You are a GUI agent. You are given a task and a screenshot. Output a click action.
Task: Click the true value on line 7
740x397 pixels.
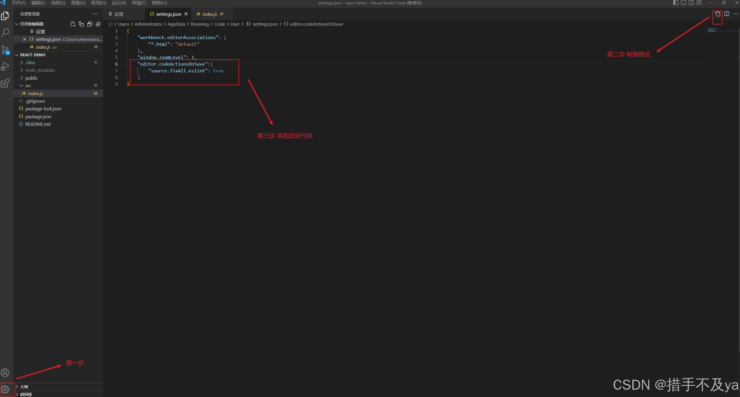point(218,71)
